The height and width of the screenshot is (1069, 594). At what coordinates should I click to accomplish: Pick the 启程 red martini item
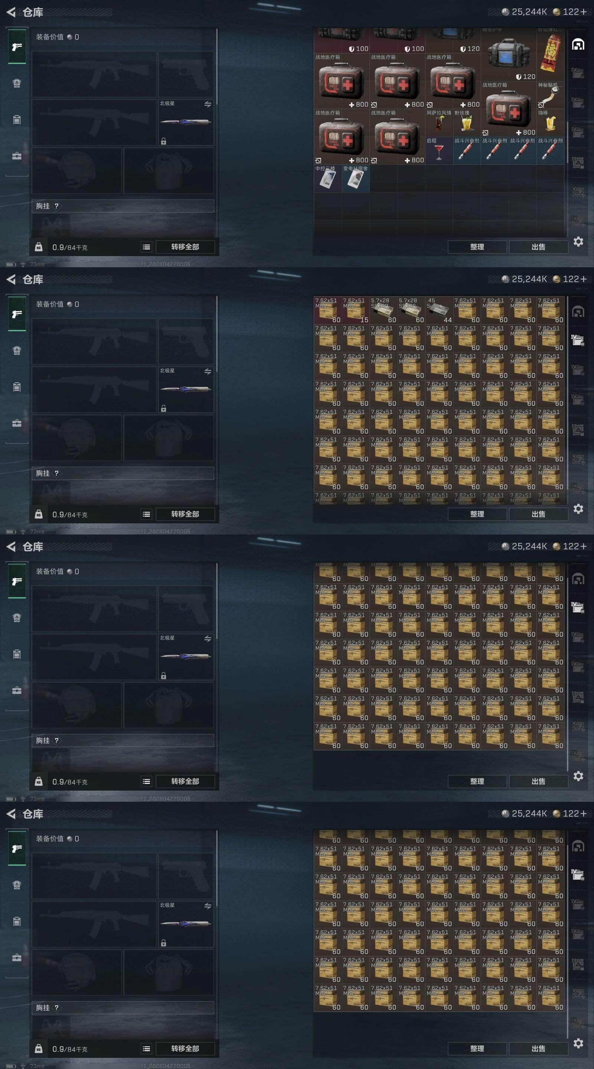pyautogui.click(x=439, y=151)
